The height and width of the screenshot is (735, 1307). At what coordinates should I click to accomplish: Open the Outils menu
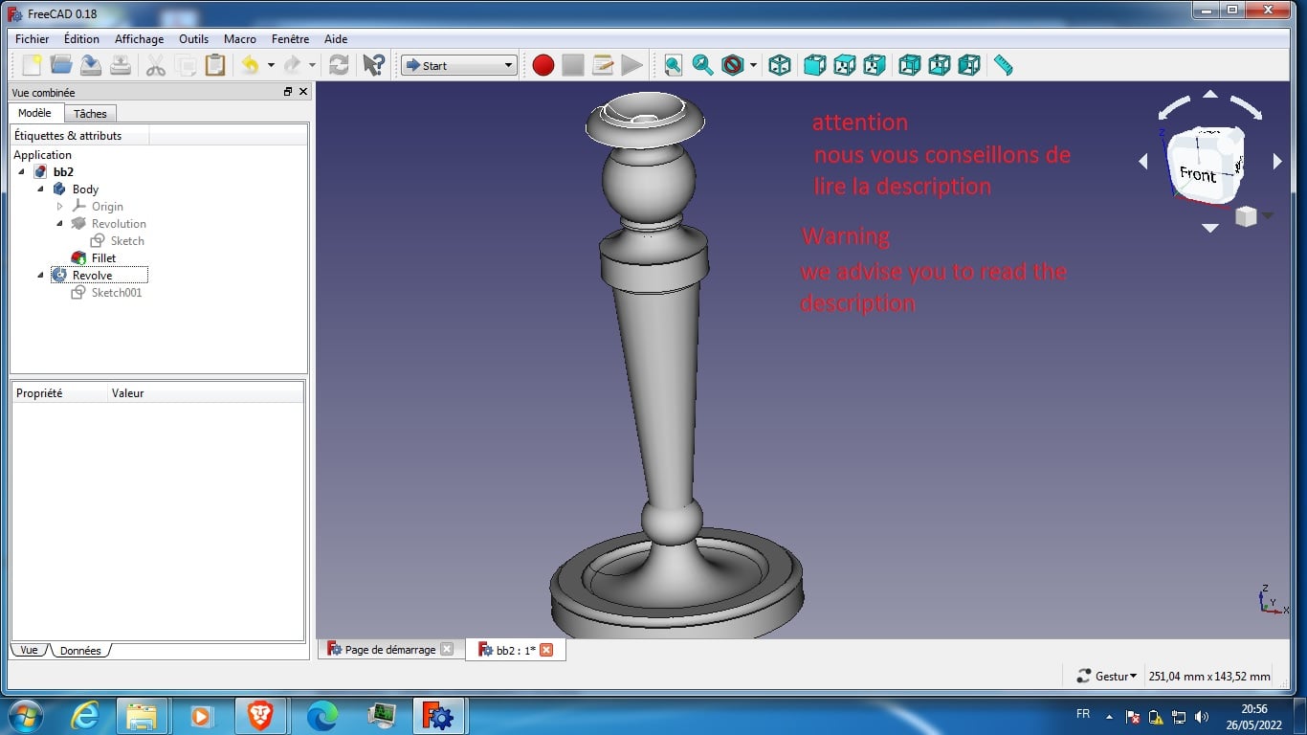[193, 39]
